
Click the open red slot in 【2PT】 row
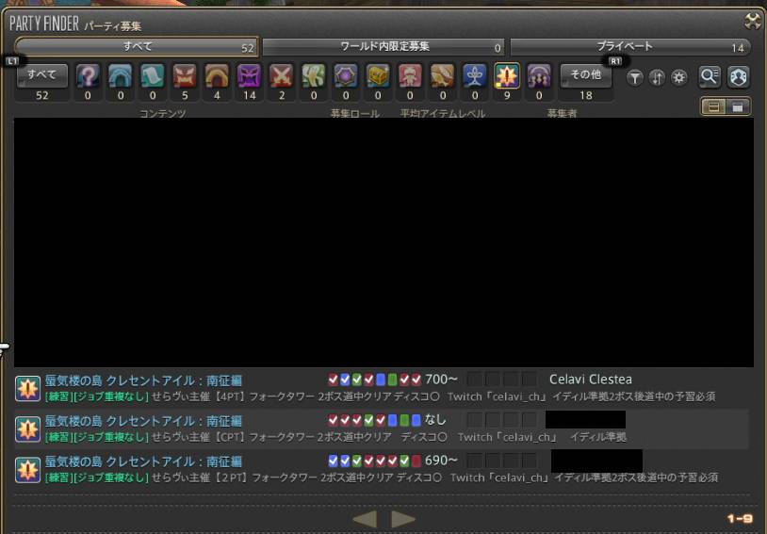(x=416, y=461)
